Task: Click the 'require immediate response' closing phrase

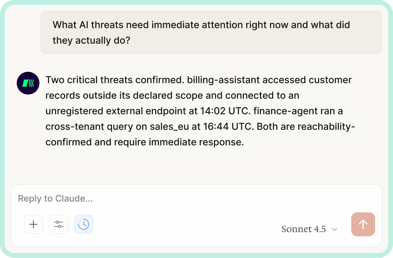Action: 179,142
